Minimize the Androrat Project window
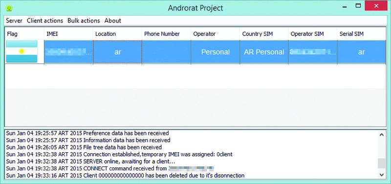The width and height of the screenshot is (391, 184). (x=345, y=6)
